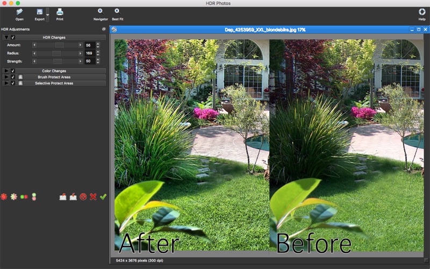Click the Radius slider left arrow
The height and width of the screenshot is (269, 430).
34,53
